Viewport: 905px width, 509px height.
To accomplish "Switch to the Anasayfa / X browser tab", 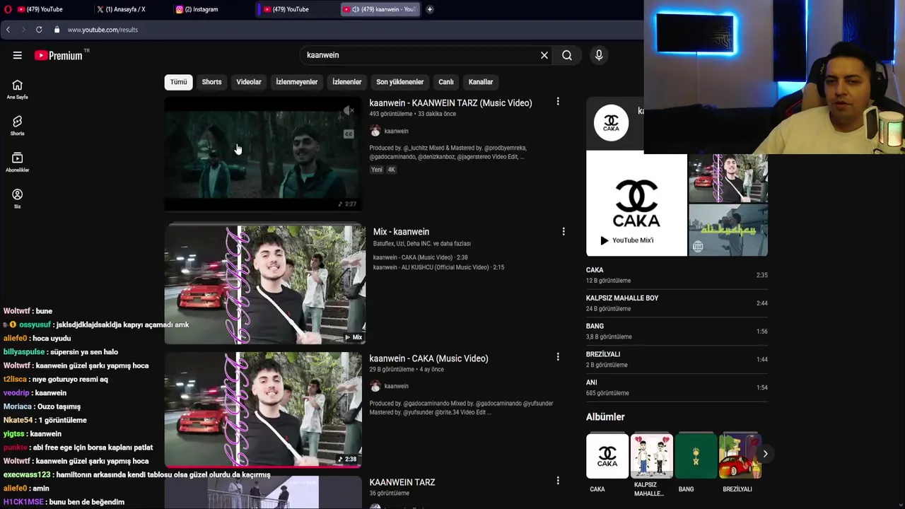I will coord(126,9).
